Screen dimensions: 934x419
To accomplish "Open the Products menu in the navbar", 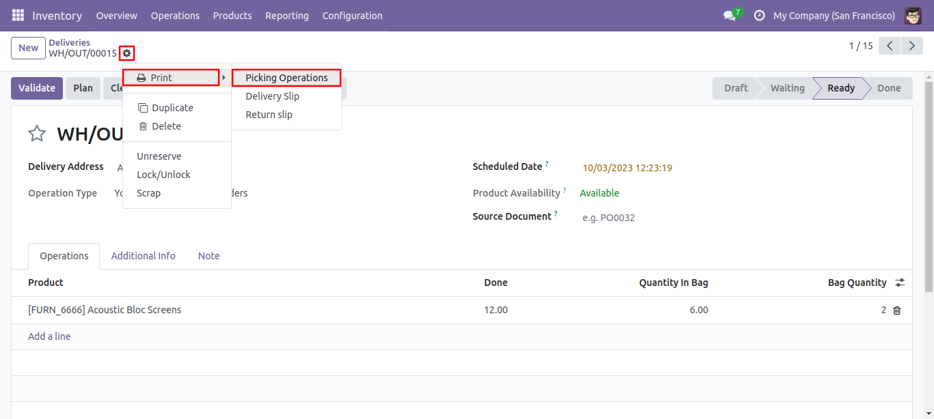I will (232, 15).
